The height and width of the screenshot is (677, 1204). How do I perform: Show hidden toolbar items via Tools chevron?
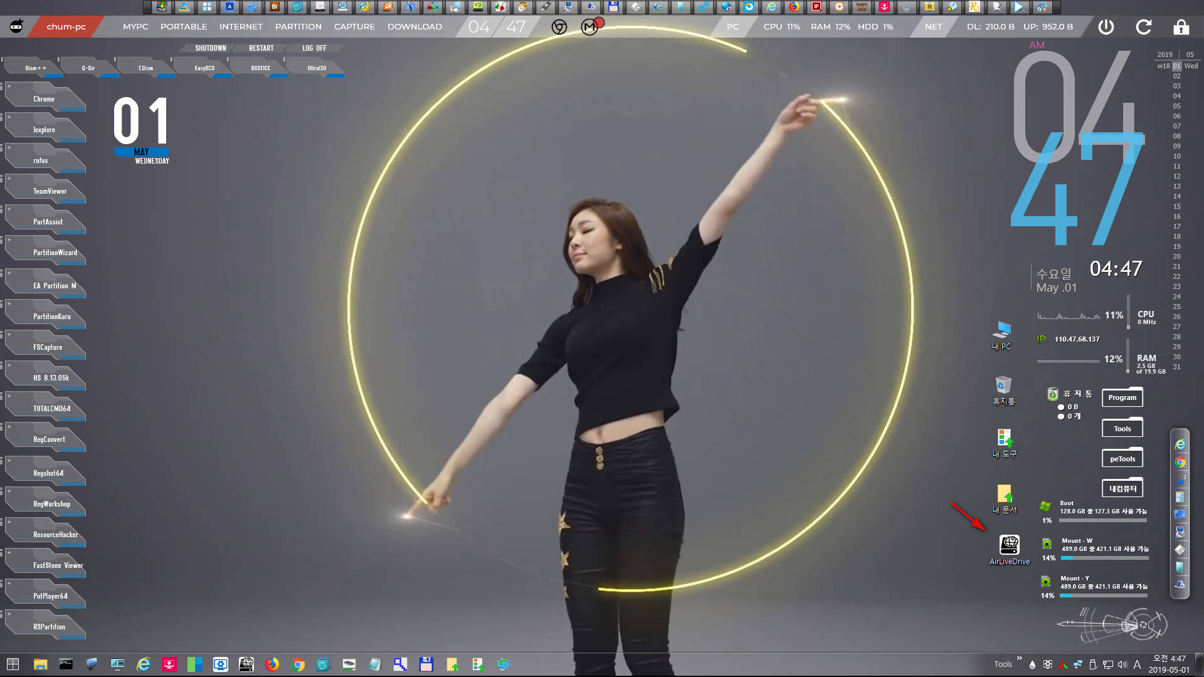pyautogui.click(x=1019, y=658)
